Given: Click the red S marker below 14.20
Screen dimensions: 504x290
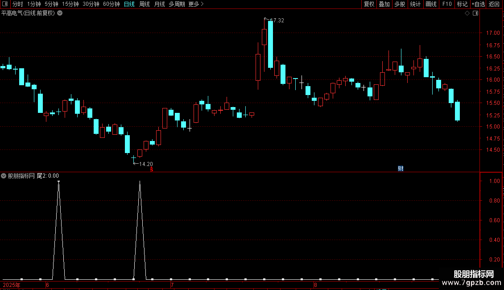Looking at the screenshot, I should click(x=151, y=170).
